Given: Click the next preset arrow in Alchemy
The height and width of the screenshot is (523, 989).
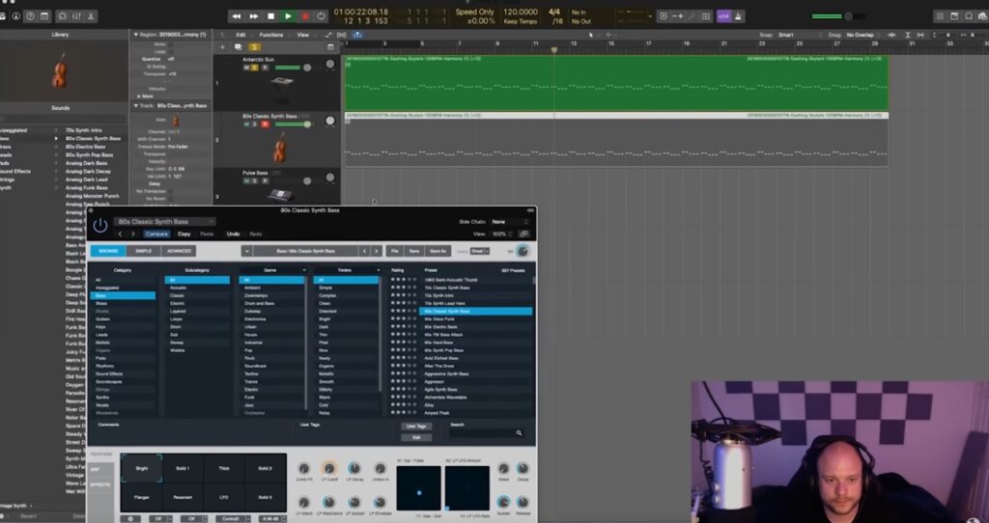Looking at the screenshot, I should 377,251.
